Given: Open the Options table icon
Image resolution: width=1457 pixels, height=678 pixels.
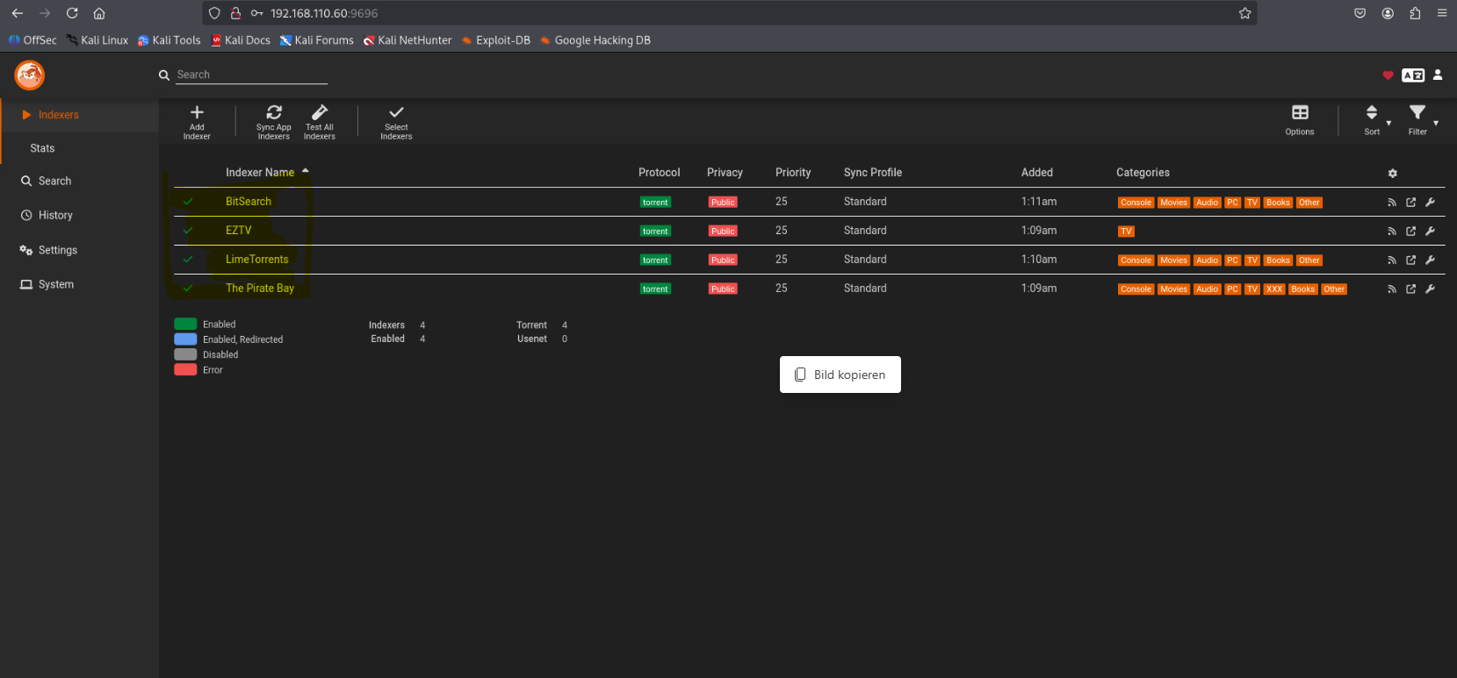Looking at the screenshot, I should coord(1300,113).
